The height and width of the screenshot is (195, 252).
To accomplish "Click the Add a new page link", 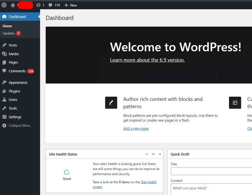I will point(136,128).
